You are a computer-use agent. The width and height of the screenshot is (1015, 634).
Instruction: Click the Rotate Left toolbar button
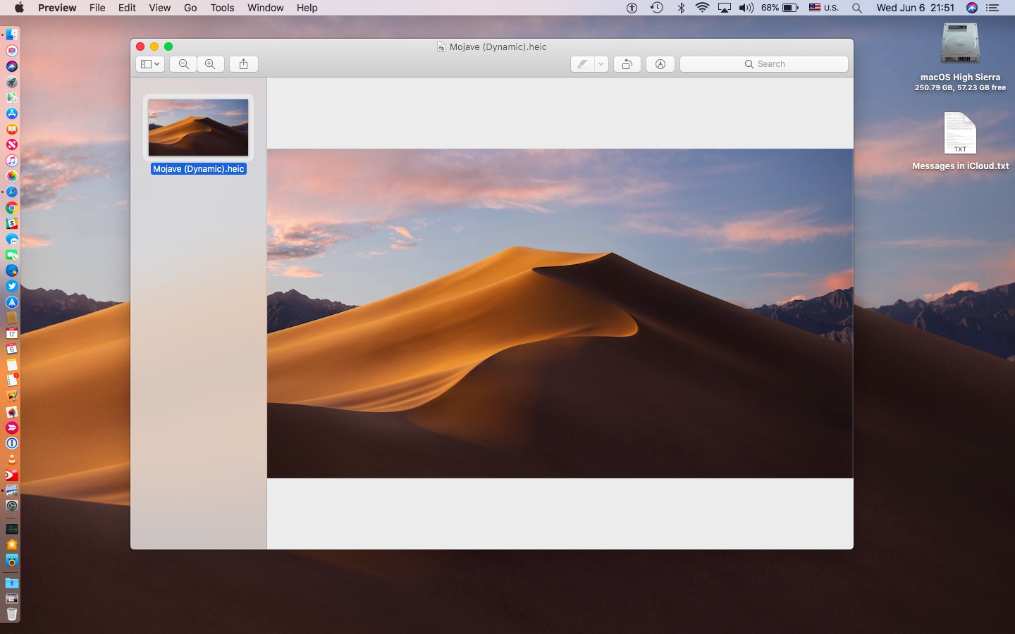[x=627, y=64]
